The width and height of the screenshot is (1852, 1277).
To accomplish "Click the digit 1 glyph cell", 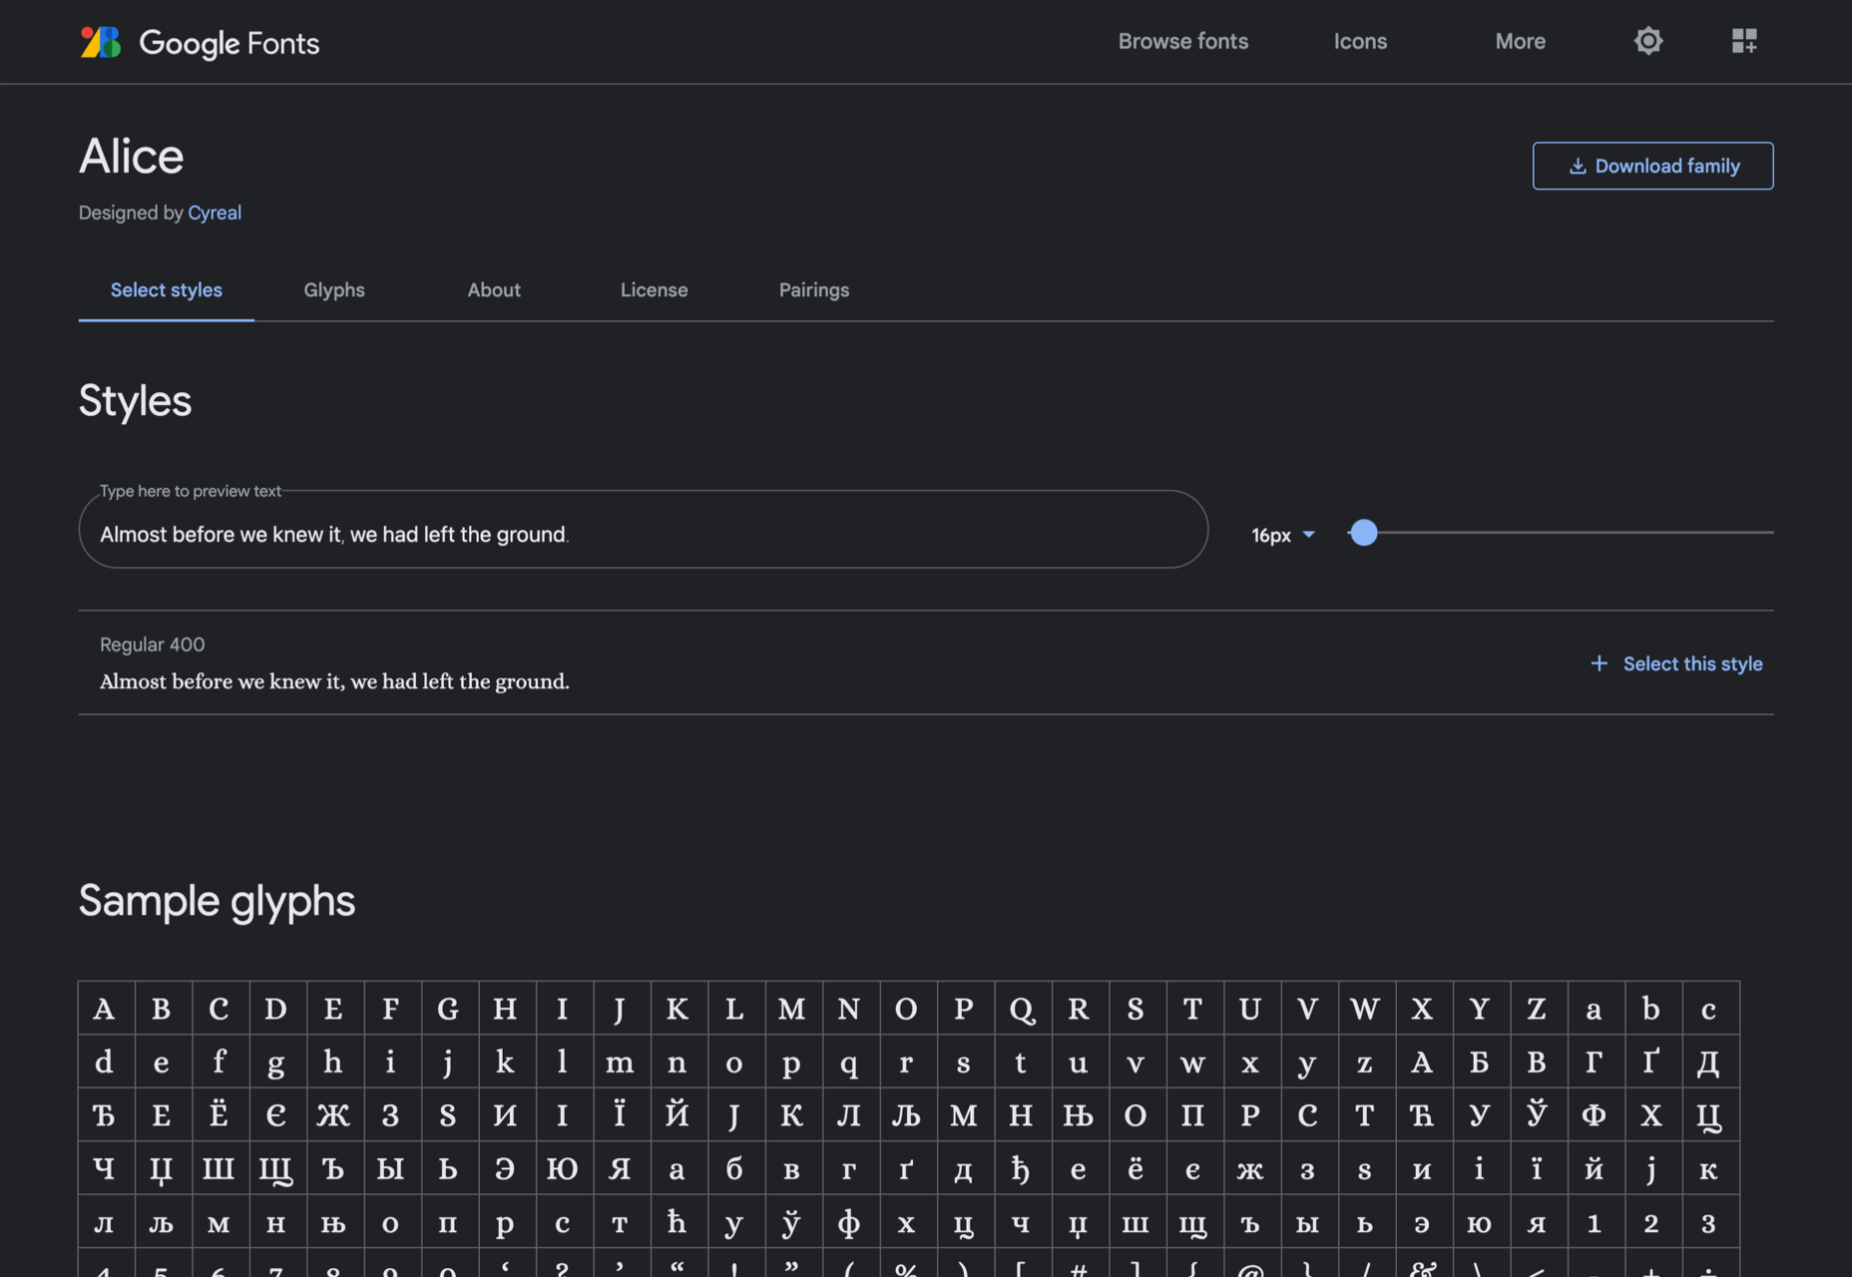I will [1595, 1223].
